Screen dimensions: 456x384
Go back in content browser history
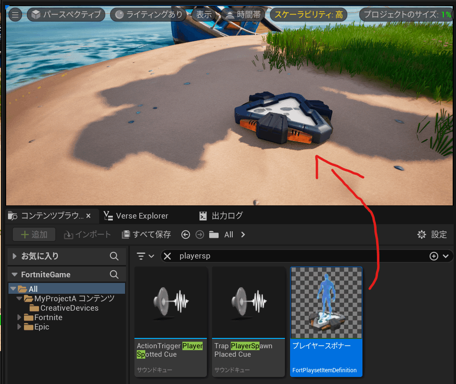[186, 235]
